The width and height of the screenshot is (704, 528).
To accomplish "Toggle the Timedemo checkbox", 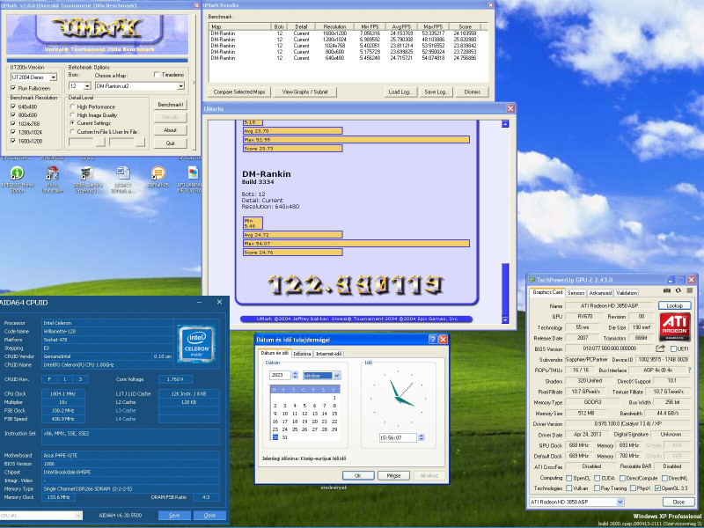I will [157, 75].
